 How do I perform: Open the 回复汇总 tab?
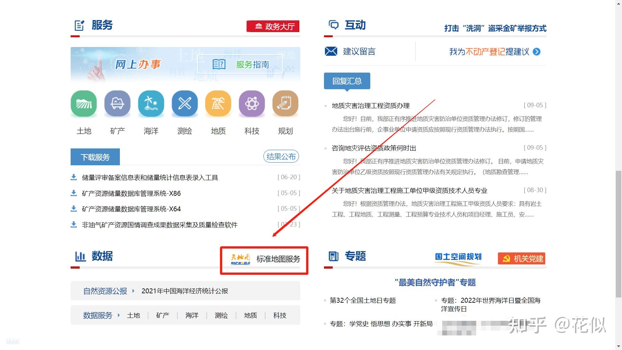point(347,81)
